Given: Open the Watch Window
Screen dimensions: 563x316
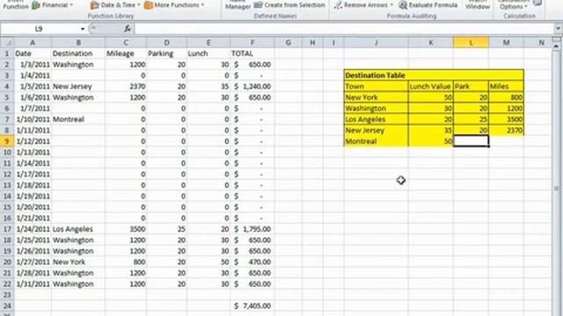Looking at the screenshot, I should [478, 5].
